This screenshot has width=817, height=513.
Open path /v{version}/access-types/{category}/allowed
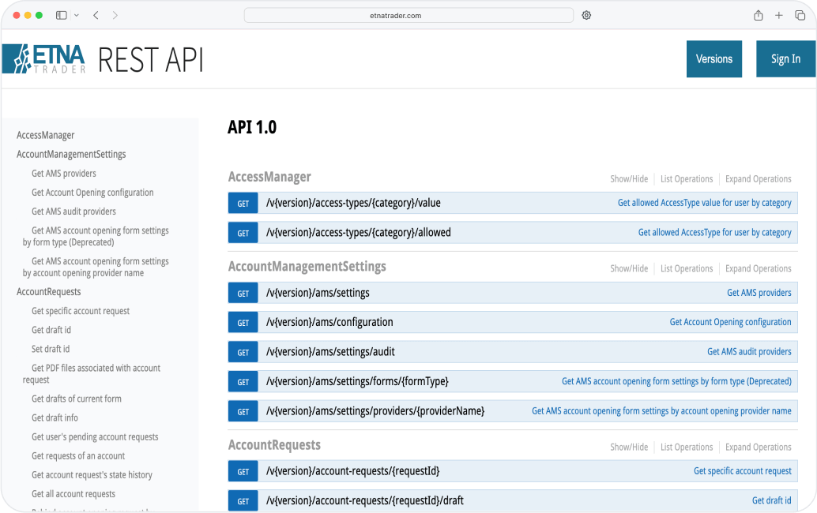pyautogui.click(x=359, y=233)
